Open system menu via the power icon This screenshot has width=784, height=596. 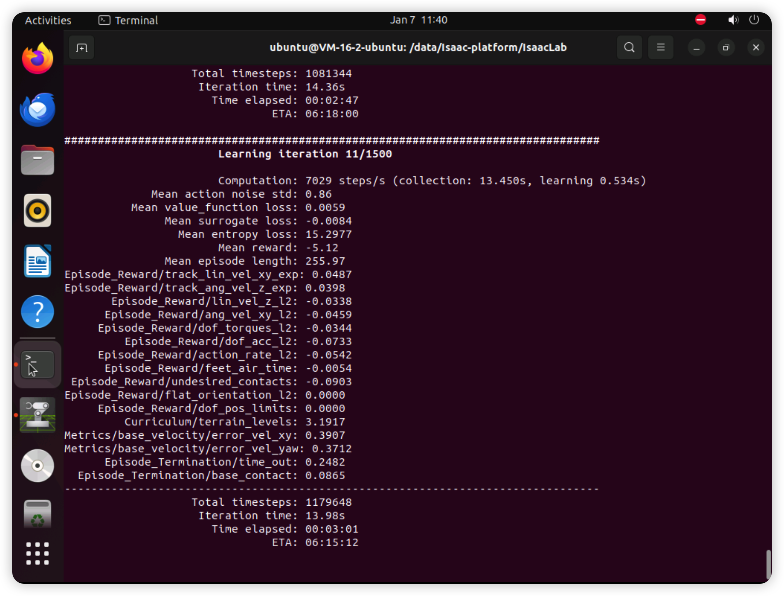(754, 20)
